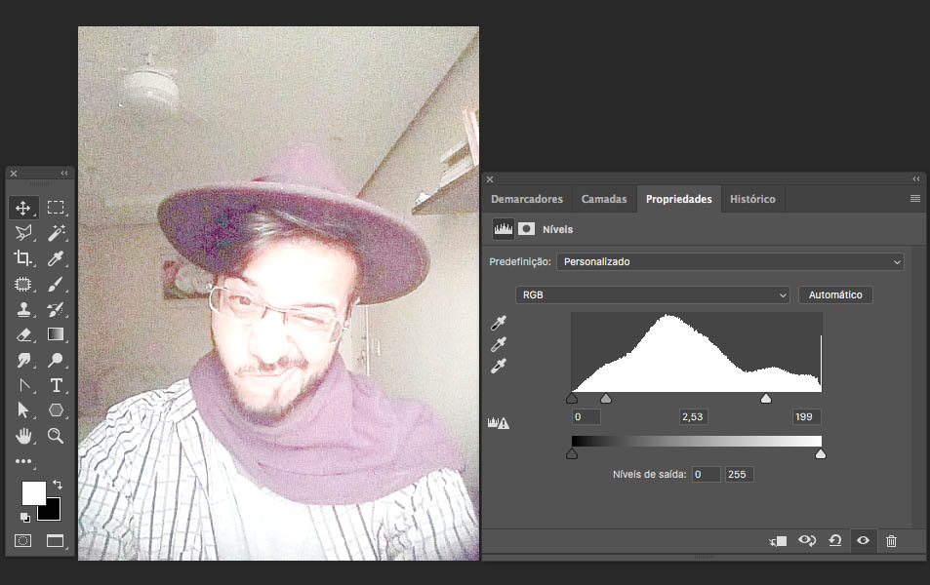
Task: Pick the Clone Stamp tool
Action: (x=23, y=309)
